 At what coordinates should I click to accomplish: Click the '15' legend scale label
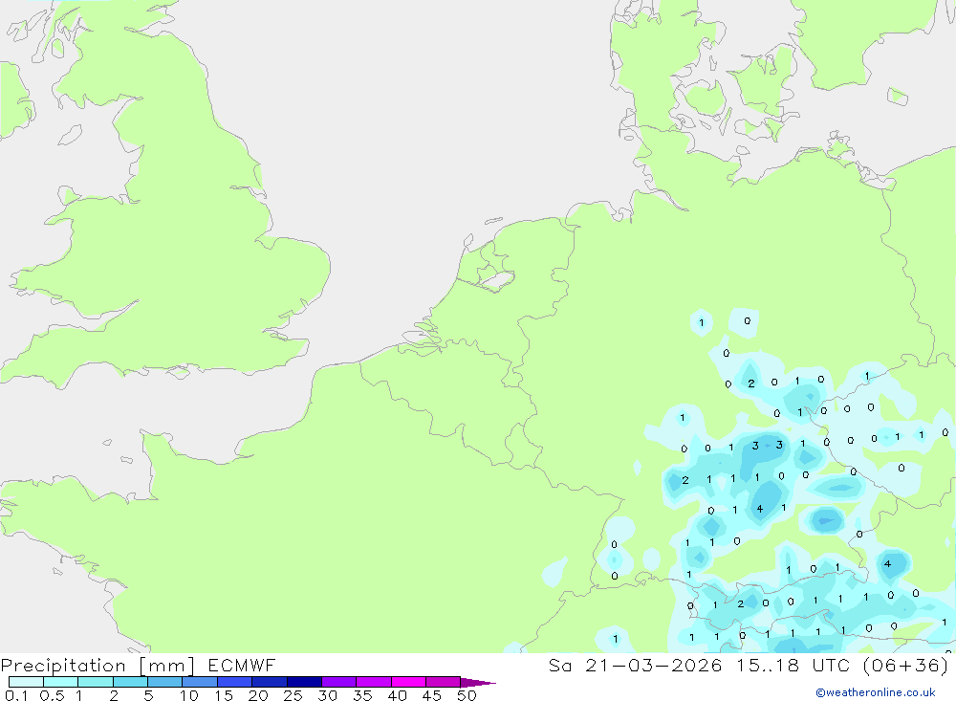click(224, 695)
